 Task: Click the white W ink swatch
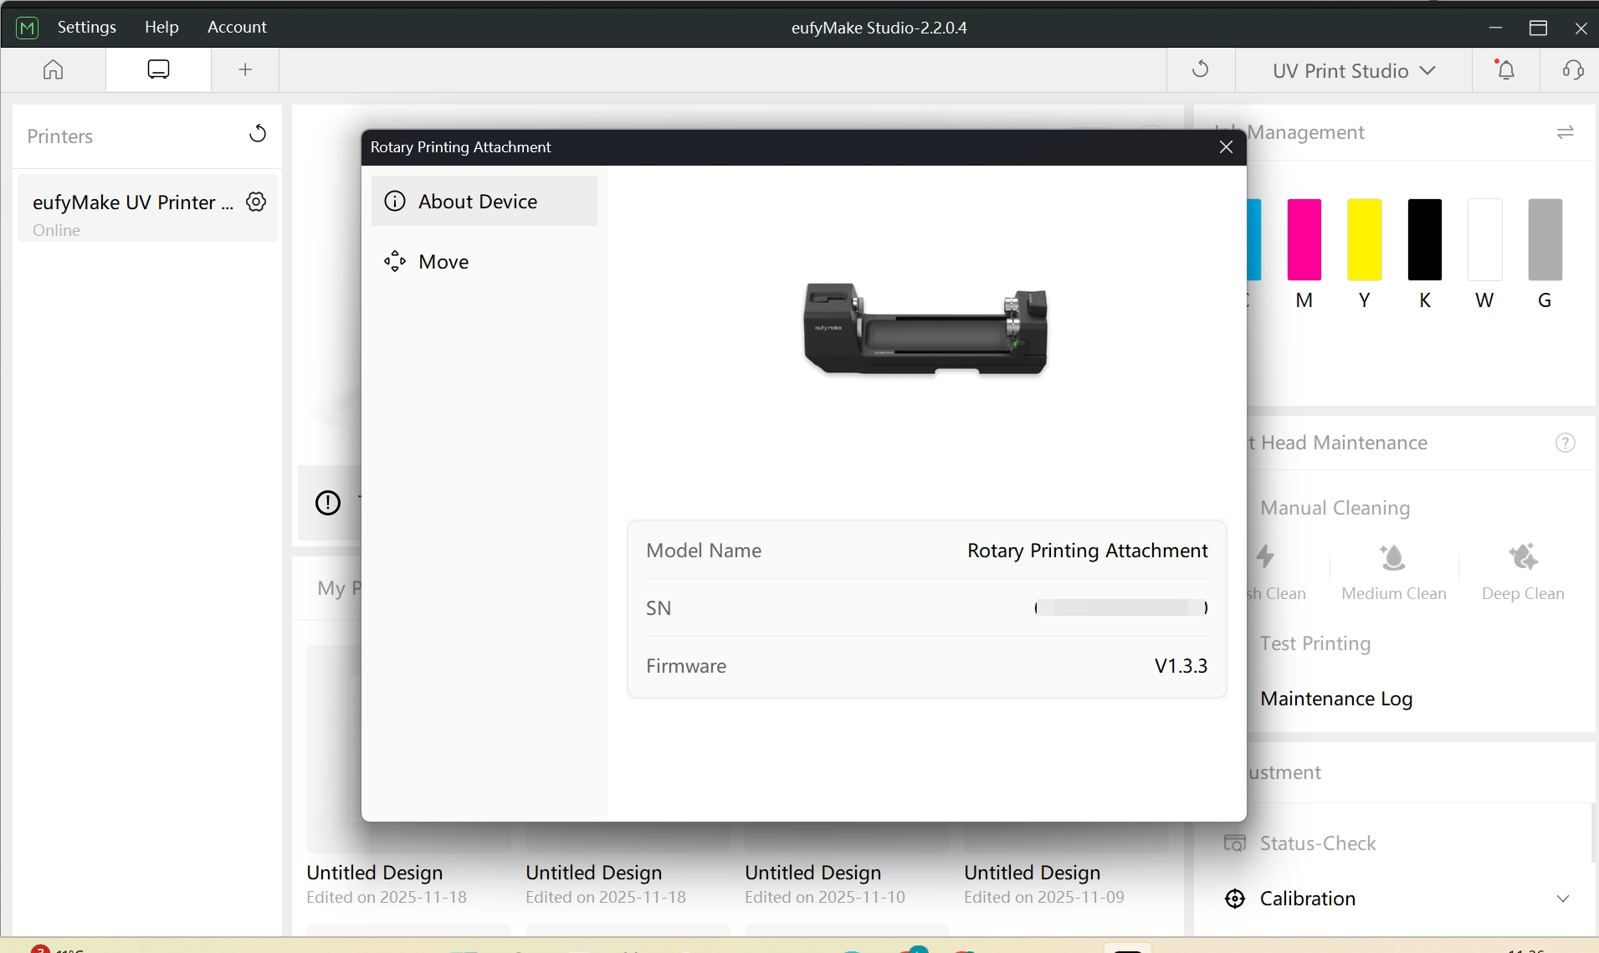[1484, 239]
